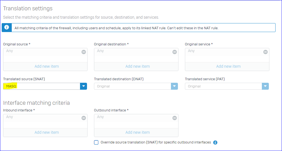Click the blue info icon in banner
Screen dimensions: 282x151
pyautogui.click(x=7, y=27)
